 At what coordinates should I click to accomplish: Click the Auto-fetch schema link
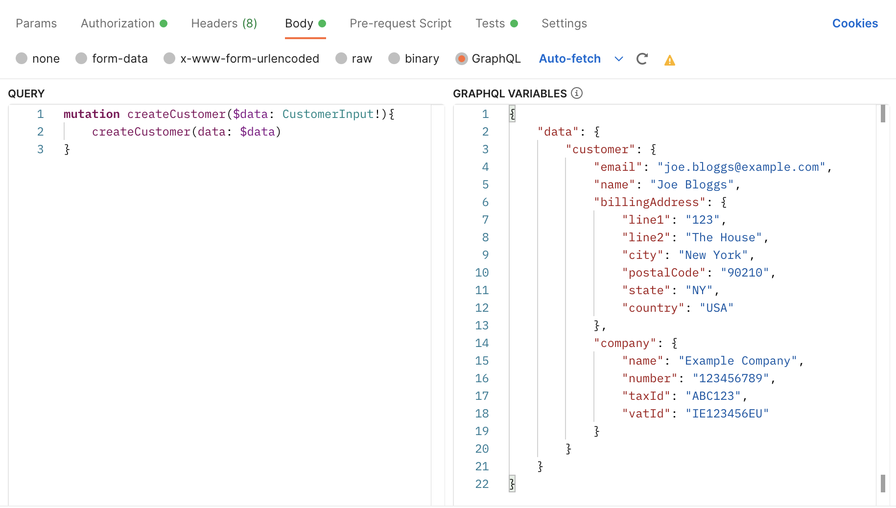point(569,59)
